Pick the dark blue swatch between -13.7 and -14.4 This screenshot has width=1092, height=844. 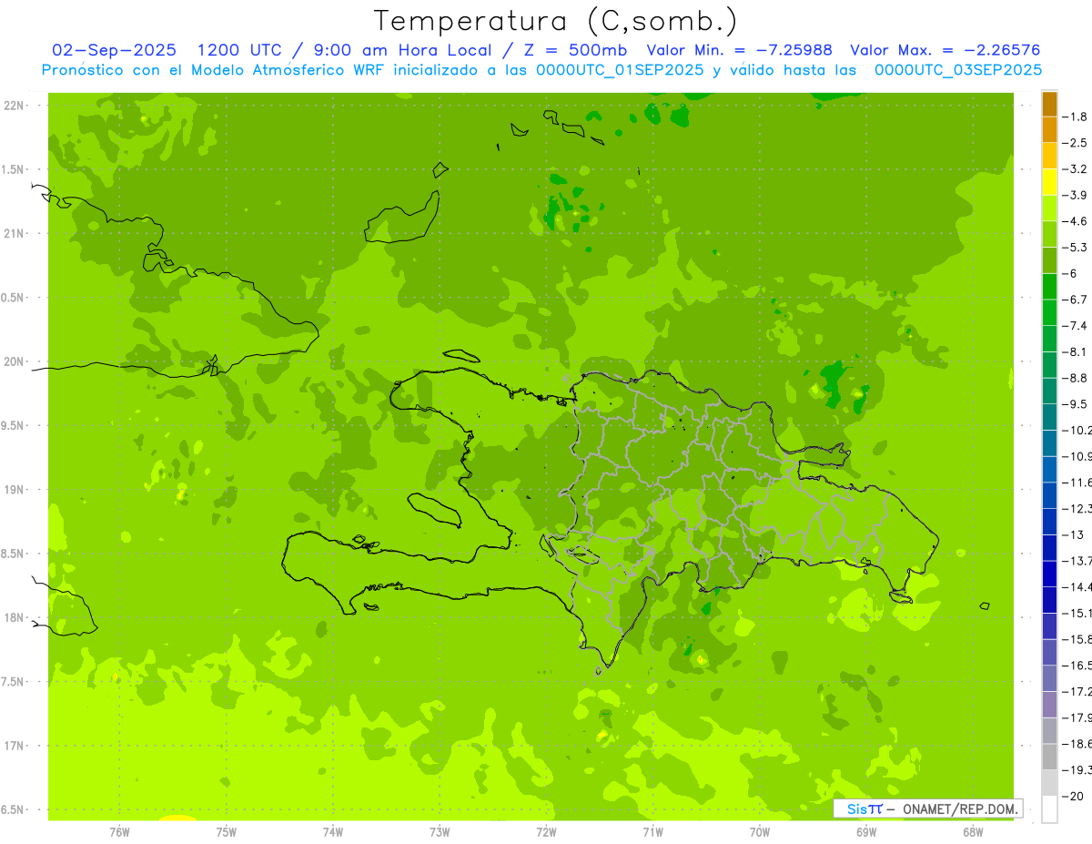[x=1049, y=575]
